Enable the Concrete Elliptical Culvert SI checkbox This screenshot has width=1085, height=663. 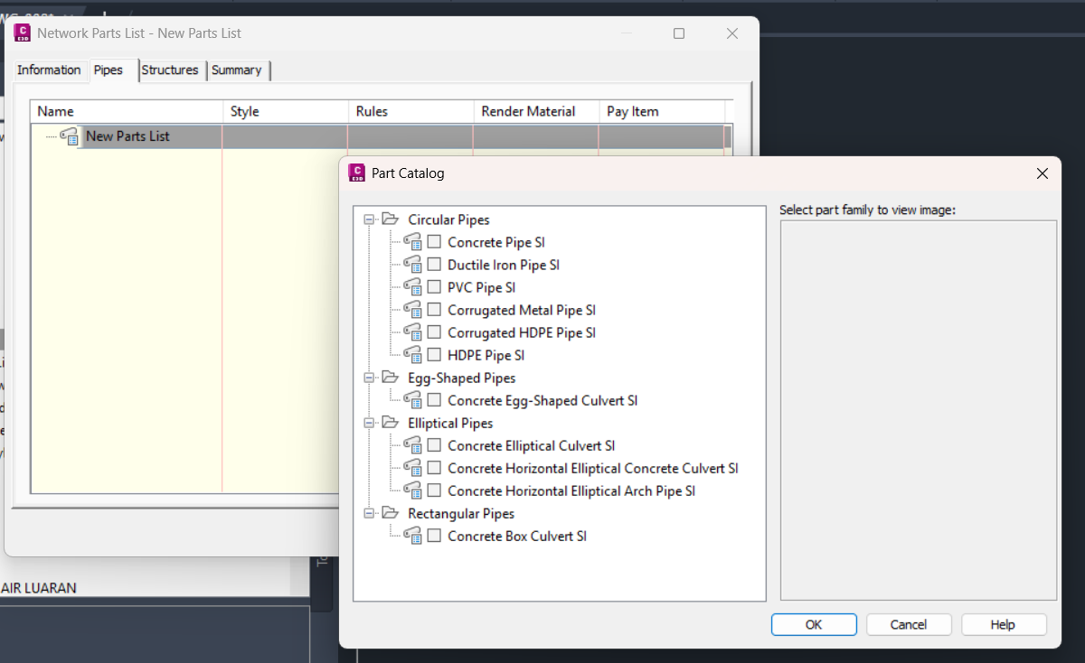435,445
